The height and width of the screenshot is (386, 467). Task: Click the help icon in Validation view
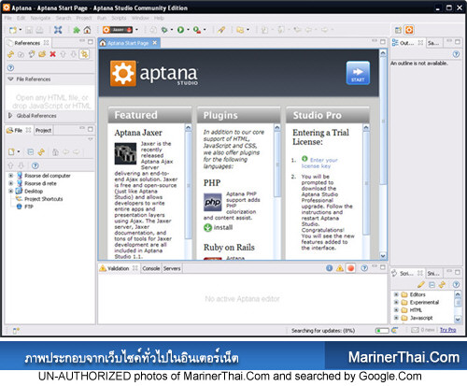coord(364,268)
